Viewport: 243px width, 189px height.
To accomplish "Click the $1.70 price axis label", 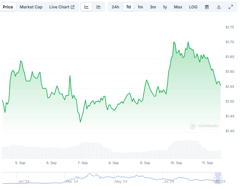I will pos(230,42).
